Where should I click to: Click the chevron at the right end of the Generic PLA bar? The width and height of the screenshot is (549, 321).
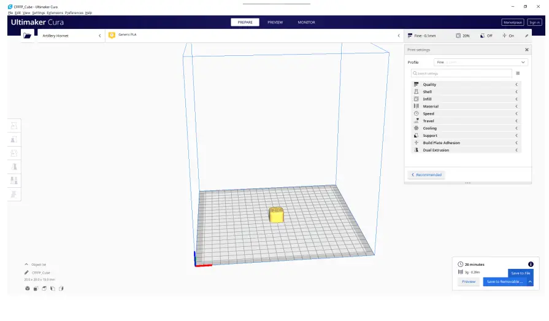click(x=399, y=36)
